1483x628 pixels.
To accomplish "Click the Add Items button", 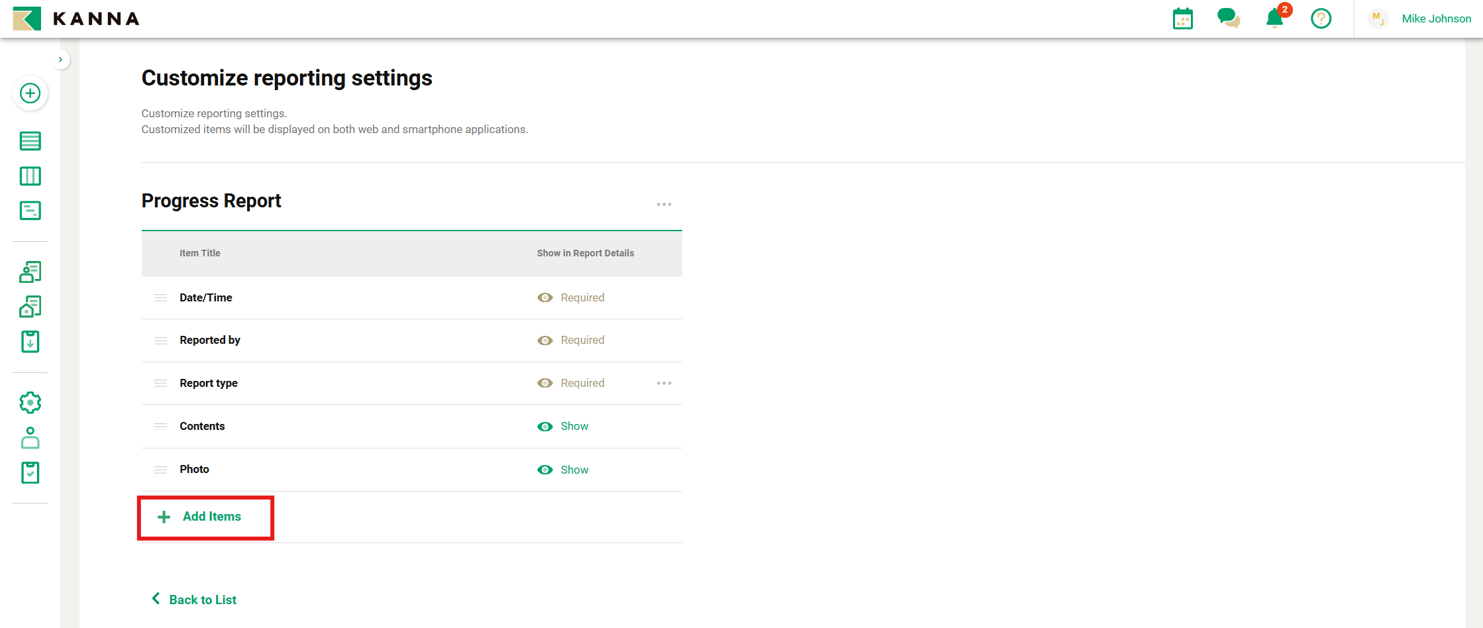I will tap(205, 517).
